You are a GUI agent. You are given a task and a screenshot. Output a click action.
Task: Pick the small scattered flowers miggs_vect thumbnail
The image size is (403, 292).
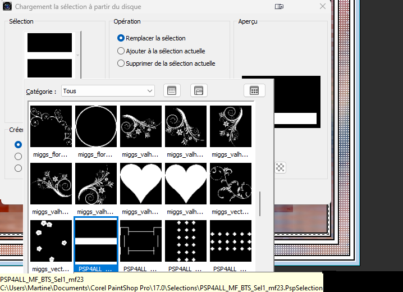point(51,241)
